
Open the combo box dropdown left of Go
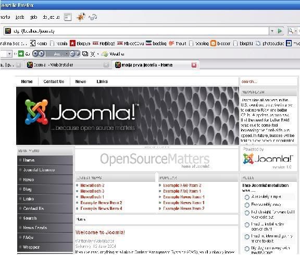[9, 54]
